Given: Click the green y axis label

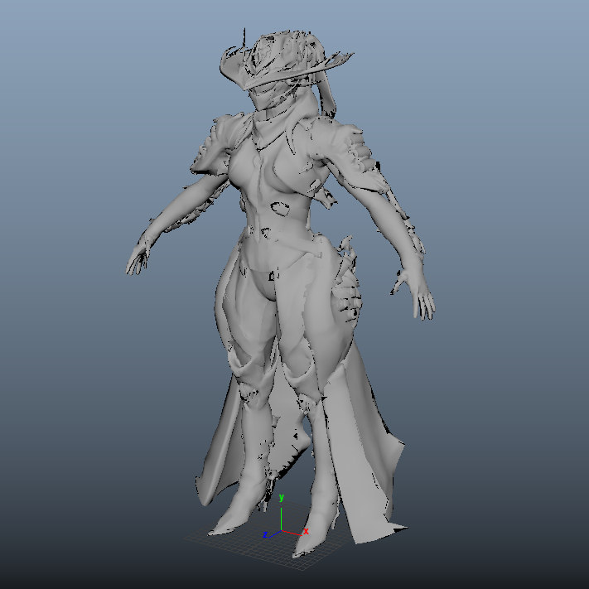Looking at the screenshot, I should click(x=282, y=497).
